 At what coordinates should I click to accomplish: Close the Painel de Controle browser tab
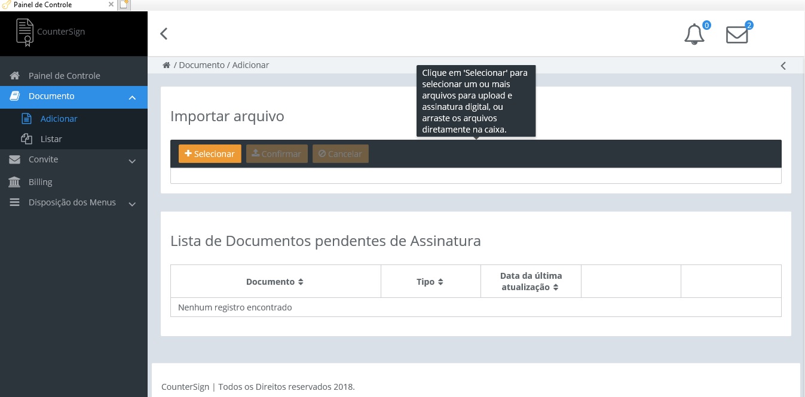tap(111, 5)
